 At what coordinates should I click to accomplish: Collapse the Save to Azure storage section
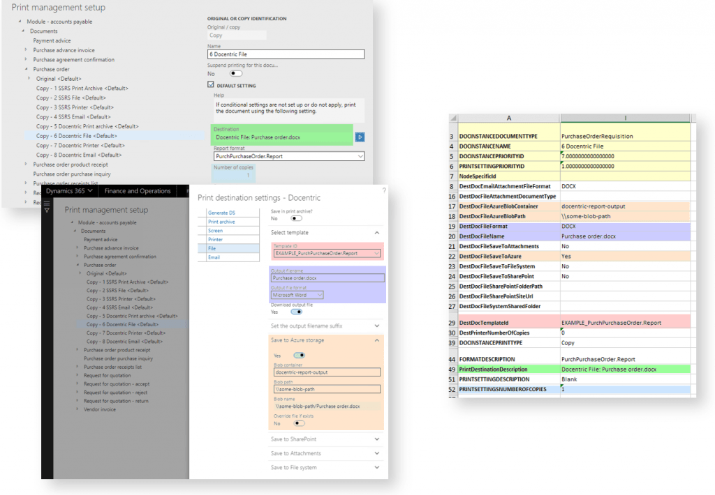pos(377,340)
